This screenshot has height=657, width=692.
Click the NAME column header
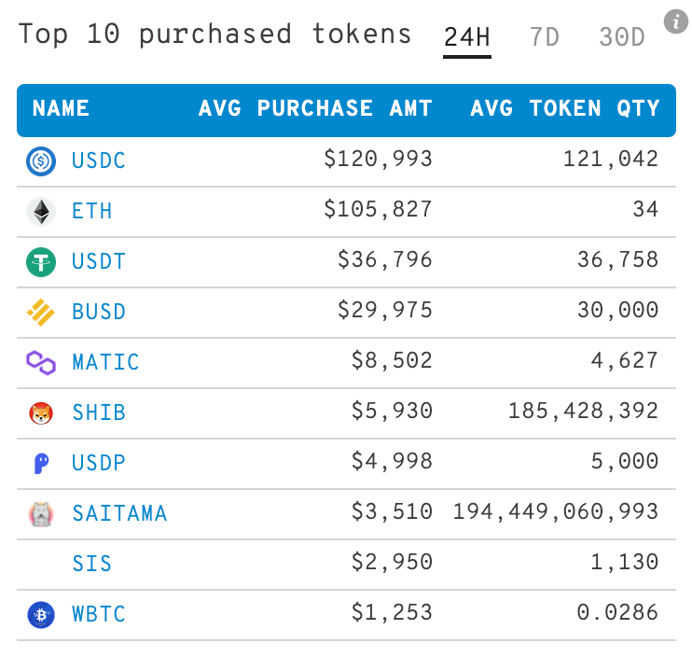62,109
